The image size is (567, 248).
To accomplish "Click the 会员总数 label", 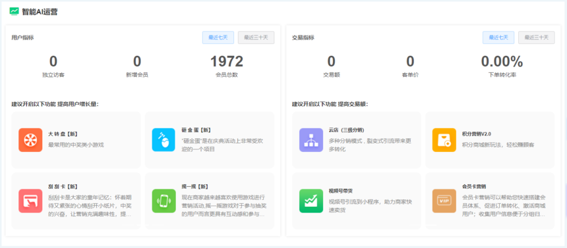I will [227, 75].
